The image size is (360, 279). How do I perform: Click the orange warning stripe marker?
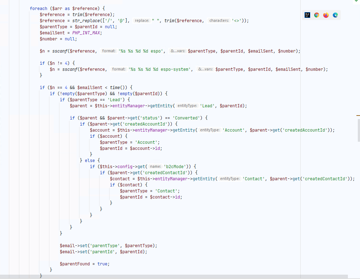358,116
